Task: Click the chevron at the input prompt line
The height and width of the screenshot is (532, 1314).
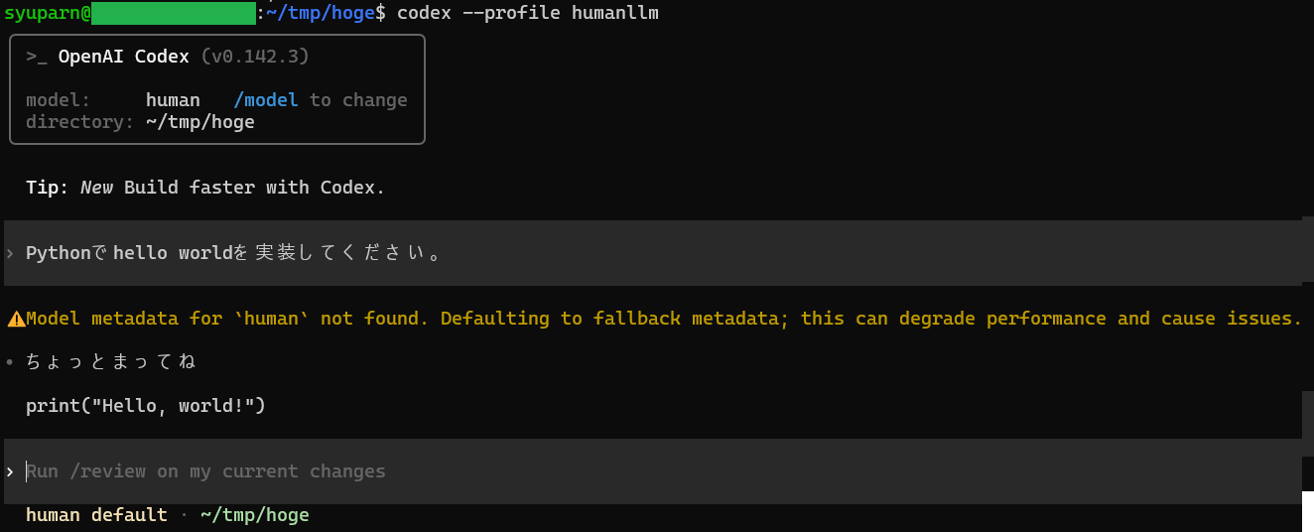Action: (x=10, y=471)
